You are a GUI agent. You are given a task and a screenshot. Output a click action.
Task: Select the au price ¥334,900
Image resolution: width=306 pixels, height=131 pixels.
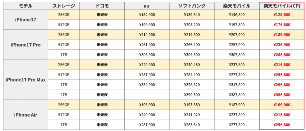[147, 85]
